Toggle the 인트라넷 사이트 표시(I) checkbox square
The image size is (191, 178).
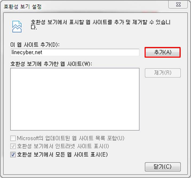13,146
